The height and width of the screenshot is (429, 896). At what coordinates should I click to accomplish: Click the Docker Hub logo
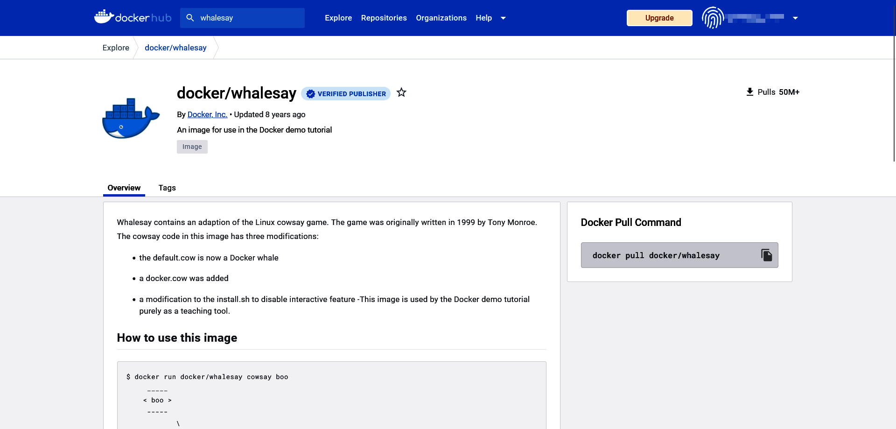point(133,18)
